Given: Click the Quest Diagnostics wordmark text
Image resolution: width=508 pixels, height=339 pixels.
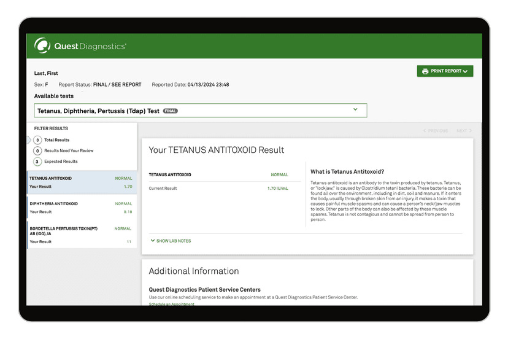Looking at the screenshot, I should [90, 46].
